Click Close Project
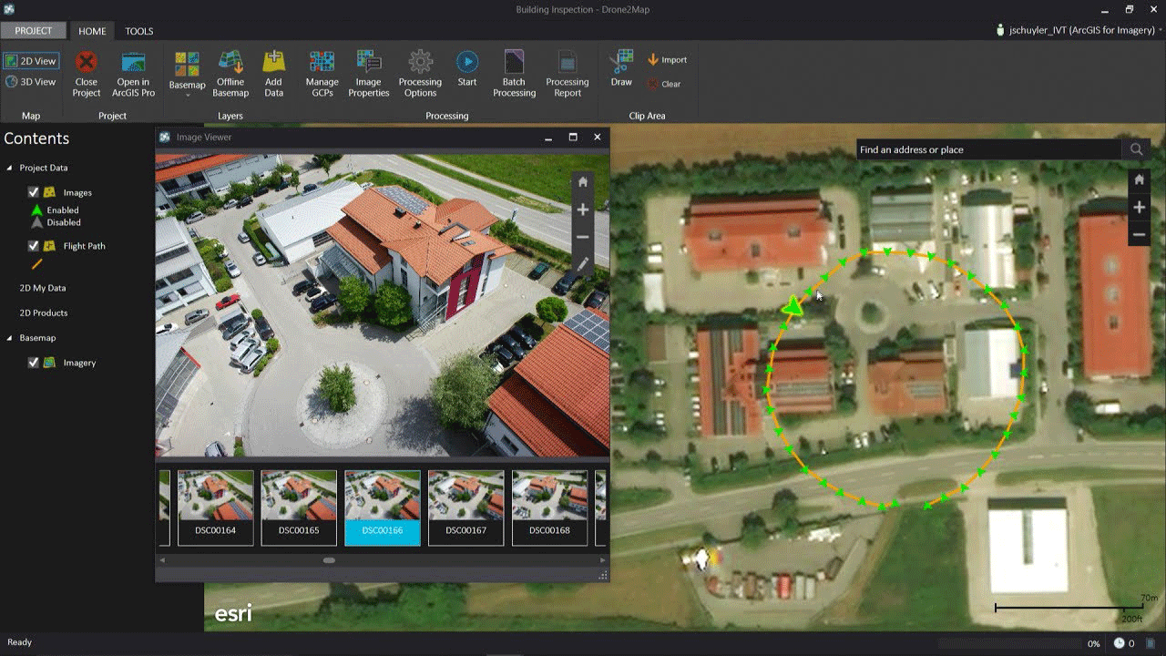Viewport: 1166px width, 656px height. click(85, 73)
